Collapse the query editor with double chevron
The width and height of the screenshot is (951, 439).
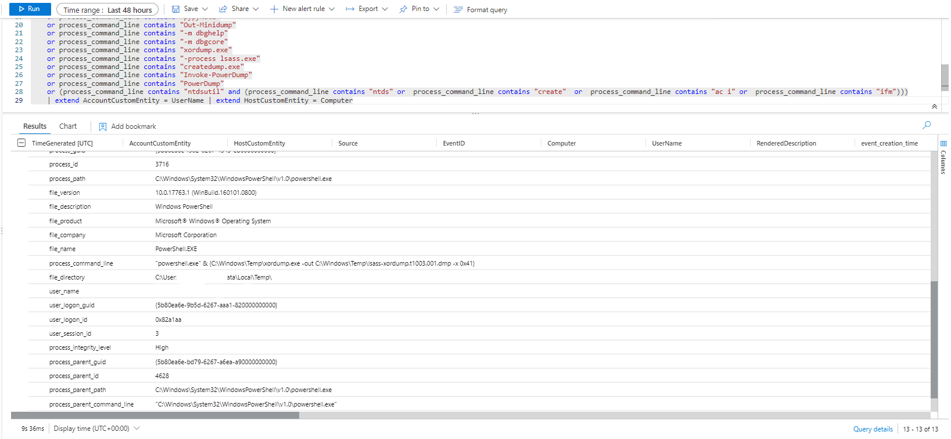tap(934, 107)
